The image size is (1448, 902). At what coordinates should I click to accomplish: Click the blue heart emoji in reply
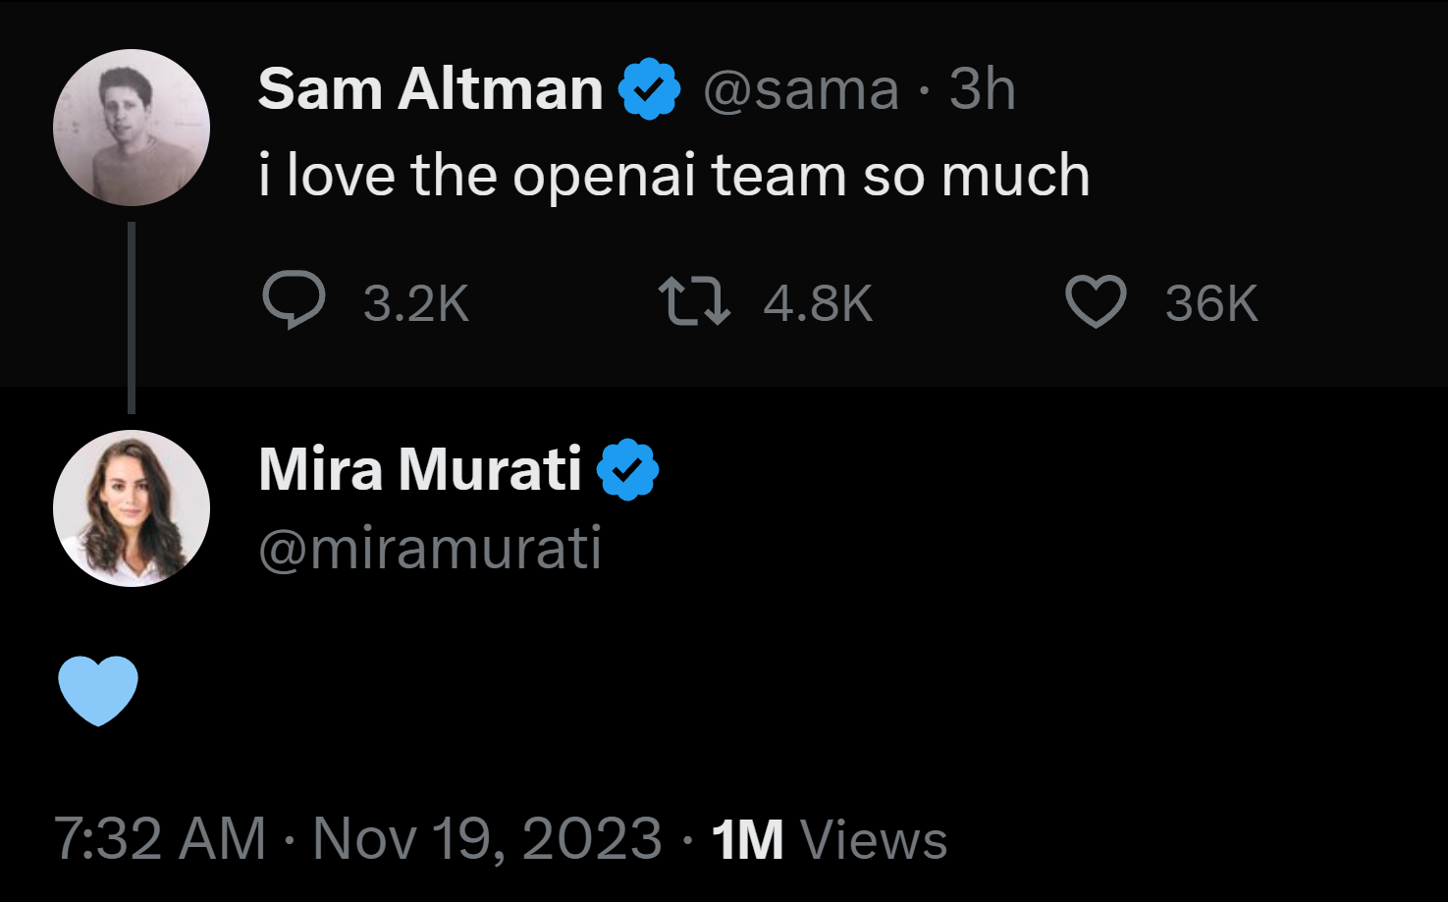(98, 690)
